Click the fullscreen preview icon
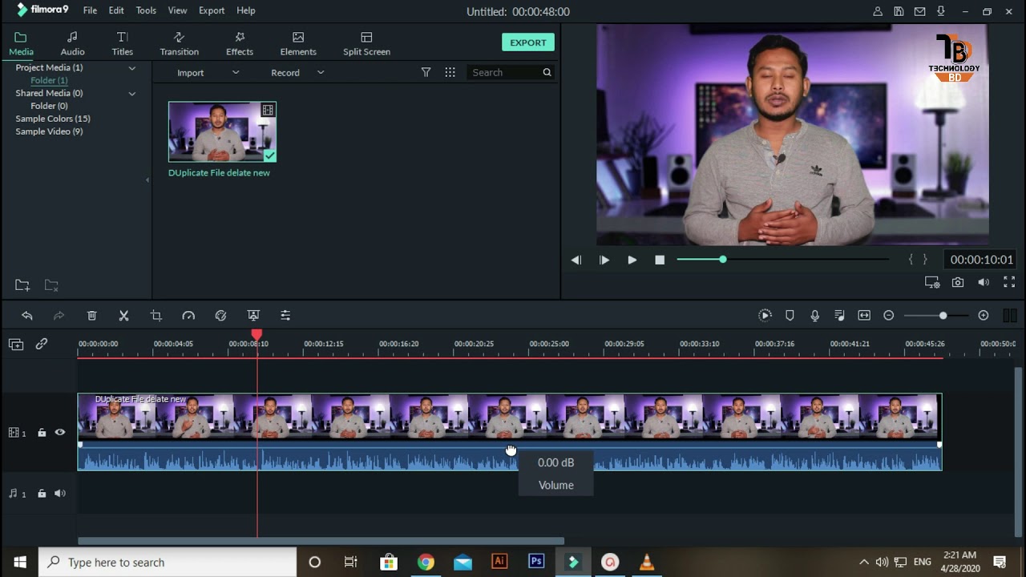The image size is (1026, 577). pyautogui.click(x=1009, y=282)
